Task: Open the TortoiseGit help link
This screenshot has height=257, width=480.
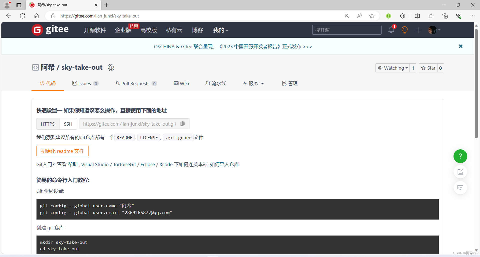Action: (124, 164)
